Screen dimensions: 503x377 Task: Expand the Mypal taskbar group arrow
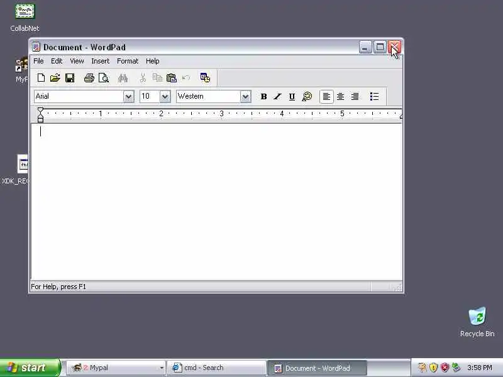[162, 368]
